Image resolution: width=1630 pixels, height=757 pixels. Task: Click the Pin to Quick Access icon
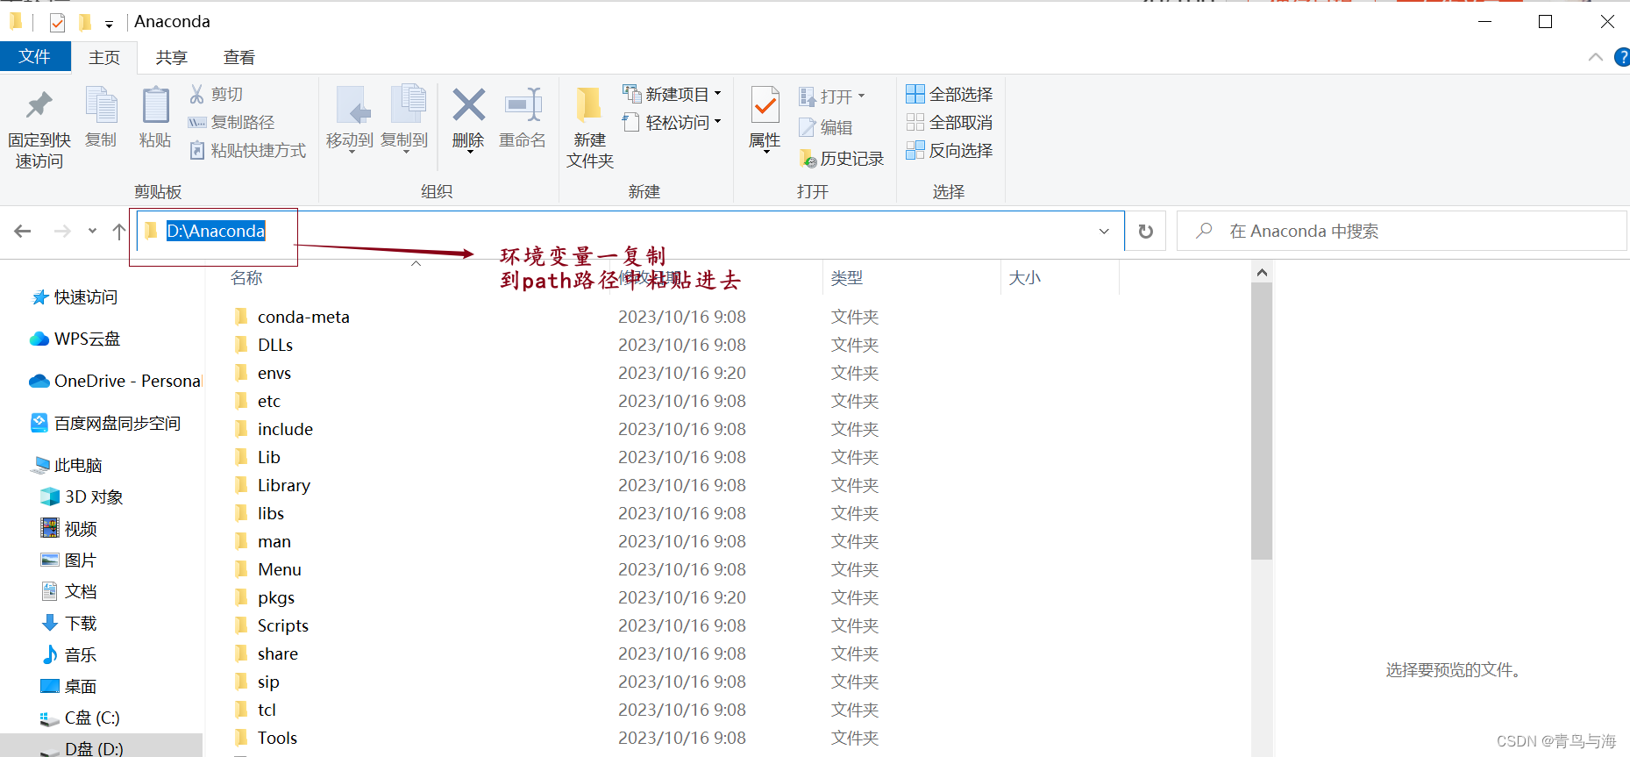(39, 106)
